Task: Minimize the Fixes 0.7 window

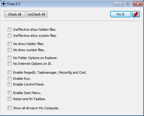Action: (x=118, y=4)
